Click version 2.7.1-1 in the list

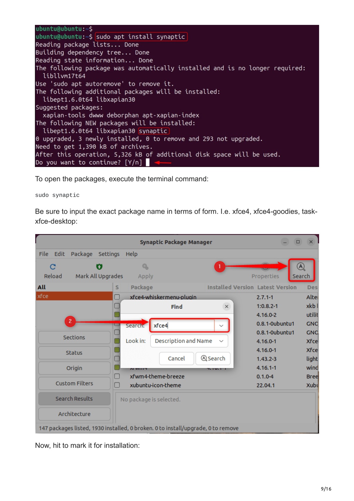pos(265,297)
